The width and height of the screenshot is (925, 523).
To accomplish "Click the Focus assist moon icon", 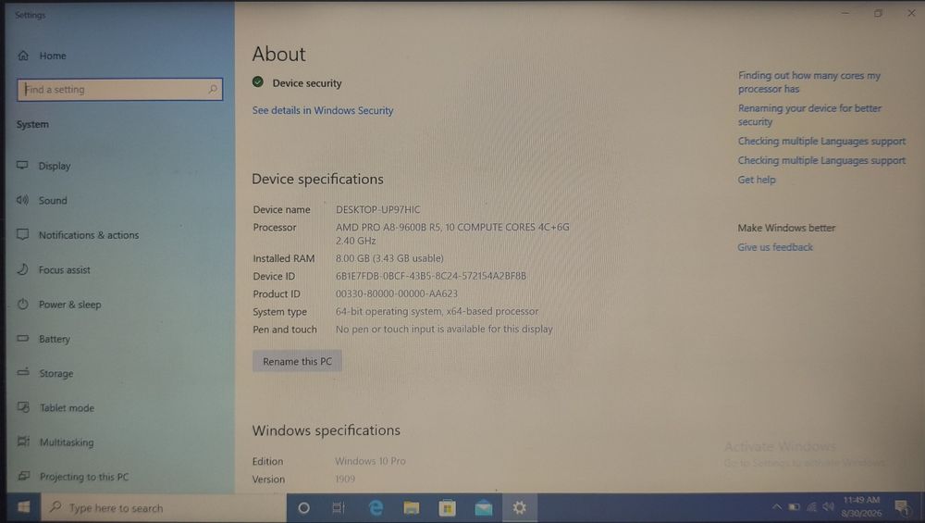I will (22, 269).
